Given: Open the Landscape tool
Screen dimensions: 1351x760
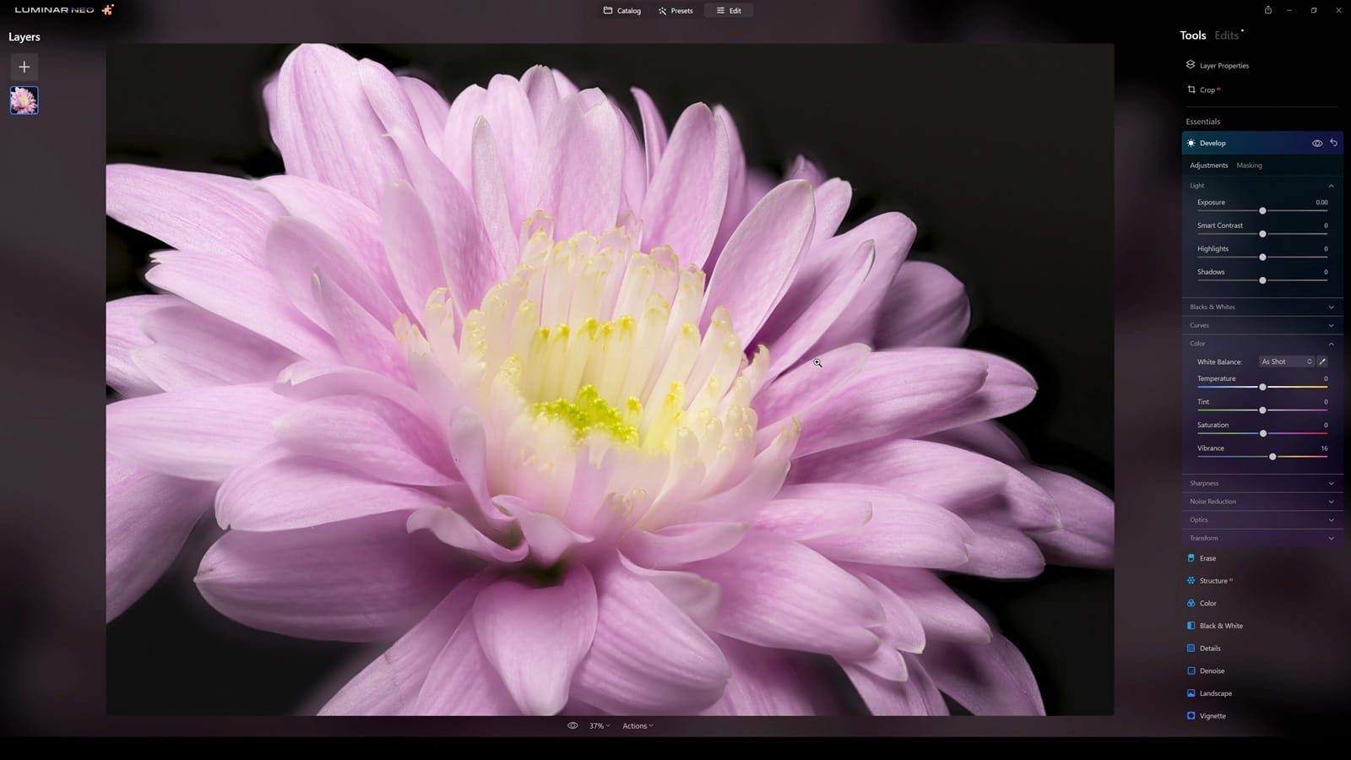Looking at the screenshot, I should (1209, 693).
